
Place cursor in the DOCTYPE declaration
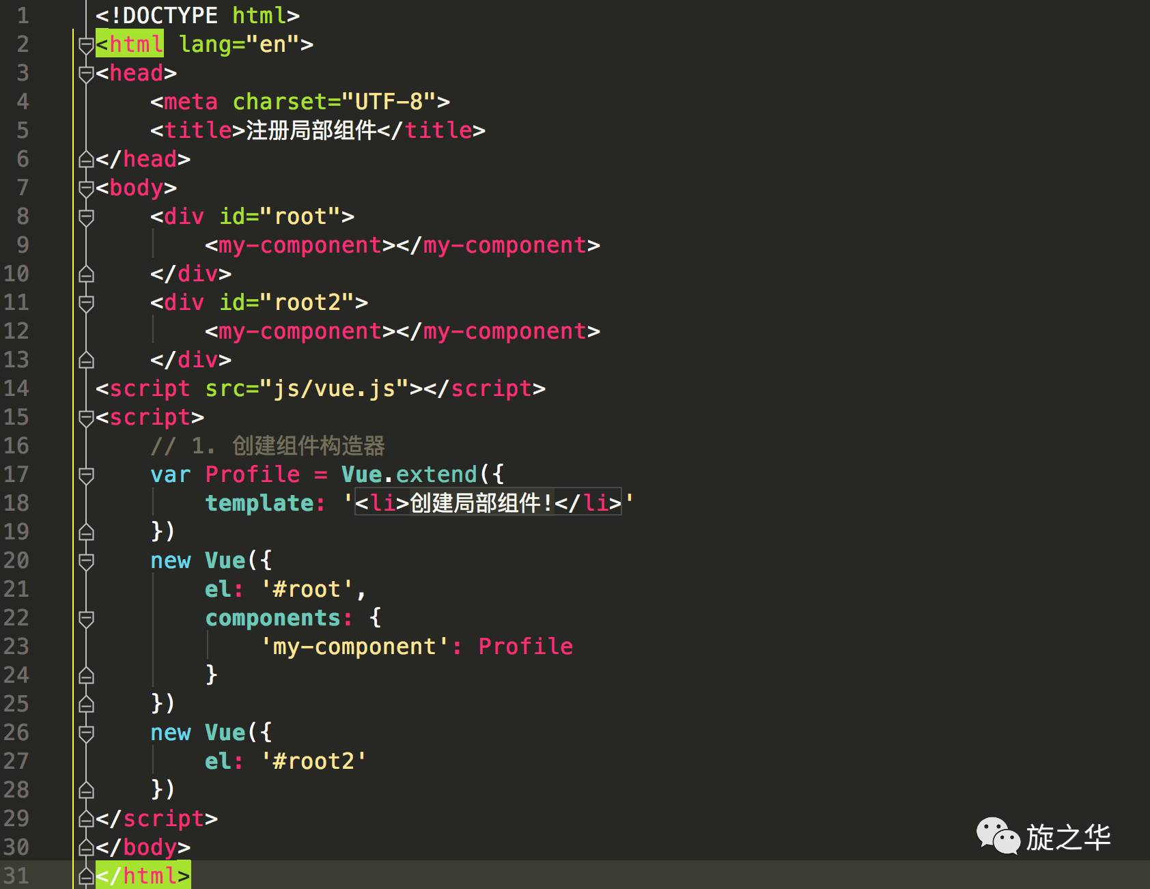[197, 16]
